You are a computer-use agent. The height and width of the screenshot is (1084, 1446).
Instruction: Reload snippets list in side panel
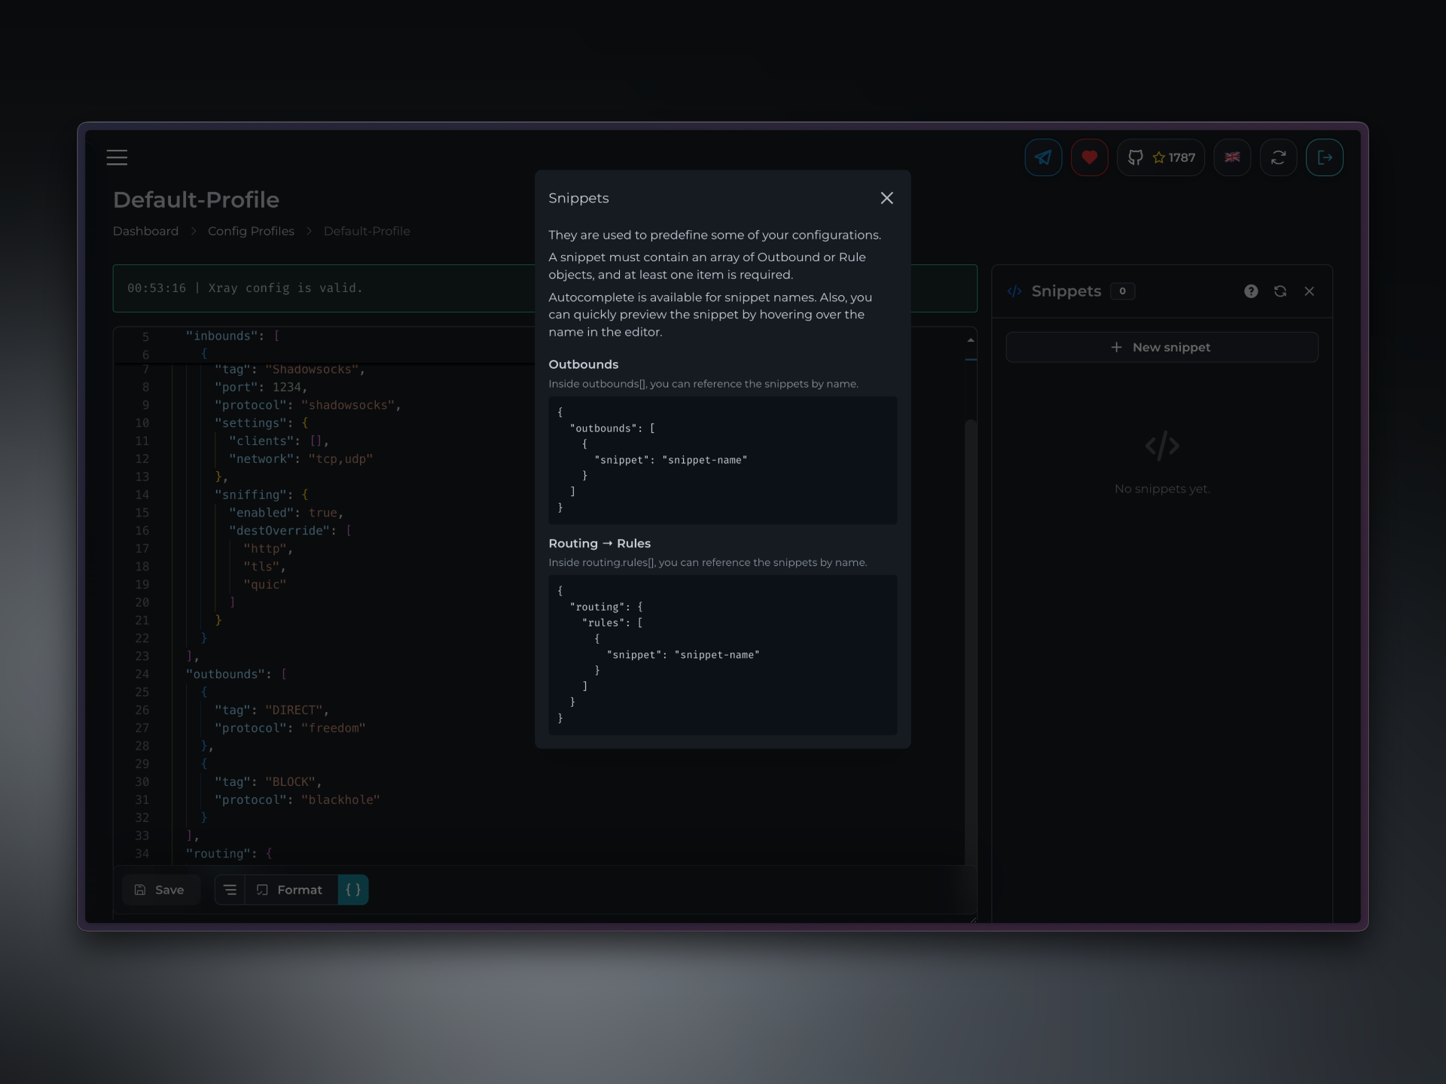coord(1280,291)
